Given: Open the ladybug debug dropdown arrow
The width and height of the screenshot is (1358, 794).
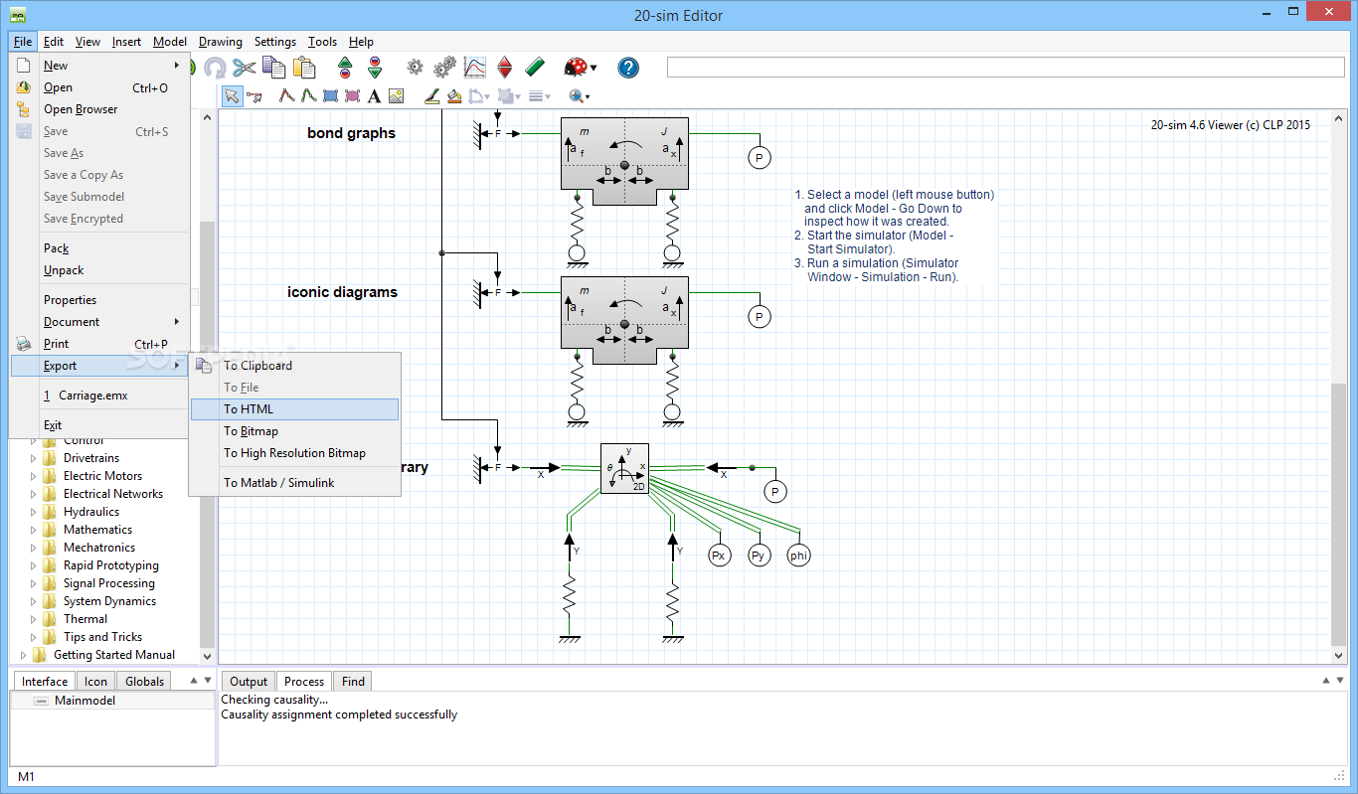Looking at the screenshot, I should tap(594, 68).
